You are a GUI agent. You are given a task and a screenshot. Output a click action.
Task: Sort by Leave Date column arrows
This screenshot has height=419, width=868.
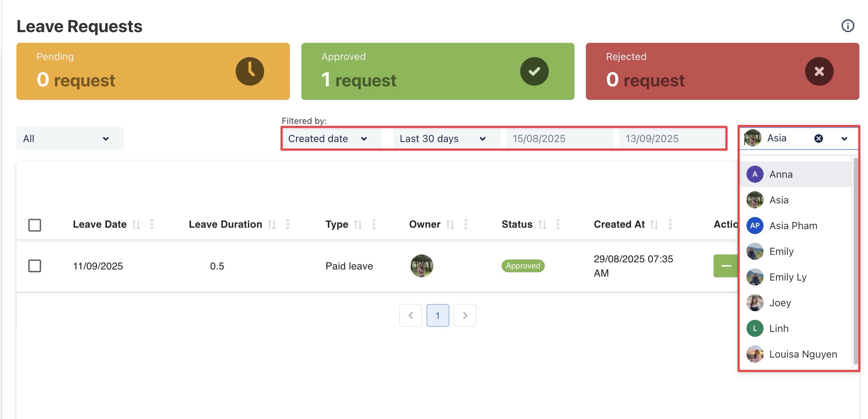[136, 224]
